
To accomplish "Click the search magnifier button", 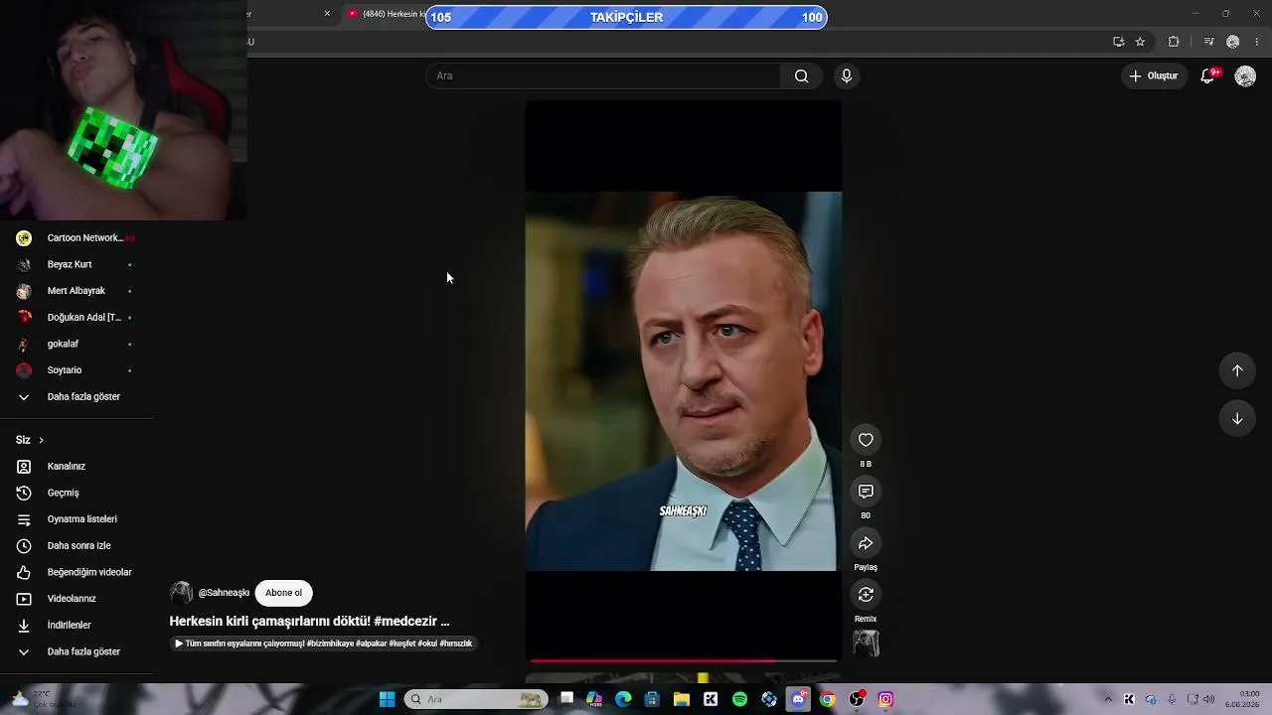I will point(801,76).
